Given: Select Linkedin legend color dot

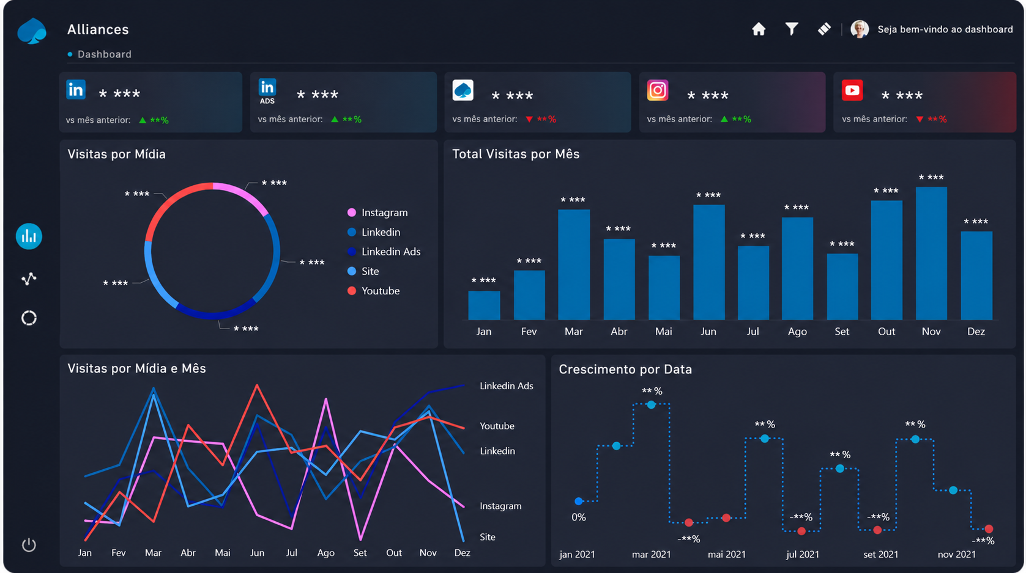Looking at the screenshot, I should (352, 232).
